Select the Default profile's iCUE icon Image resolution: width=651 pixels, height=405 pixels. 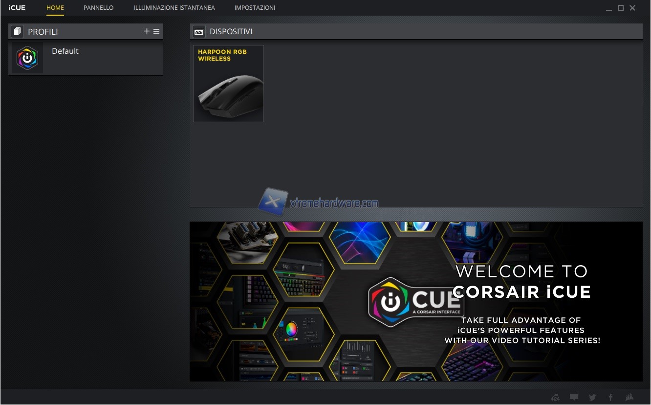coord(27,58)
